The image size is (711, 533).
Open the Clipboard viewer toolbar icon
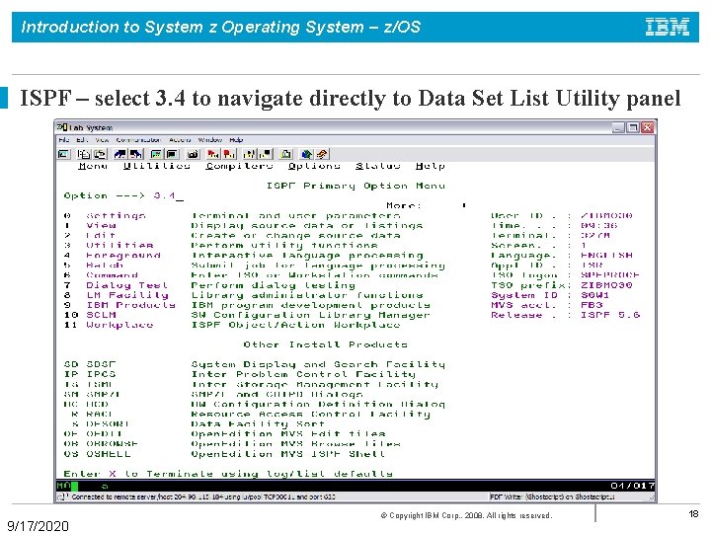point(285,154)
